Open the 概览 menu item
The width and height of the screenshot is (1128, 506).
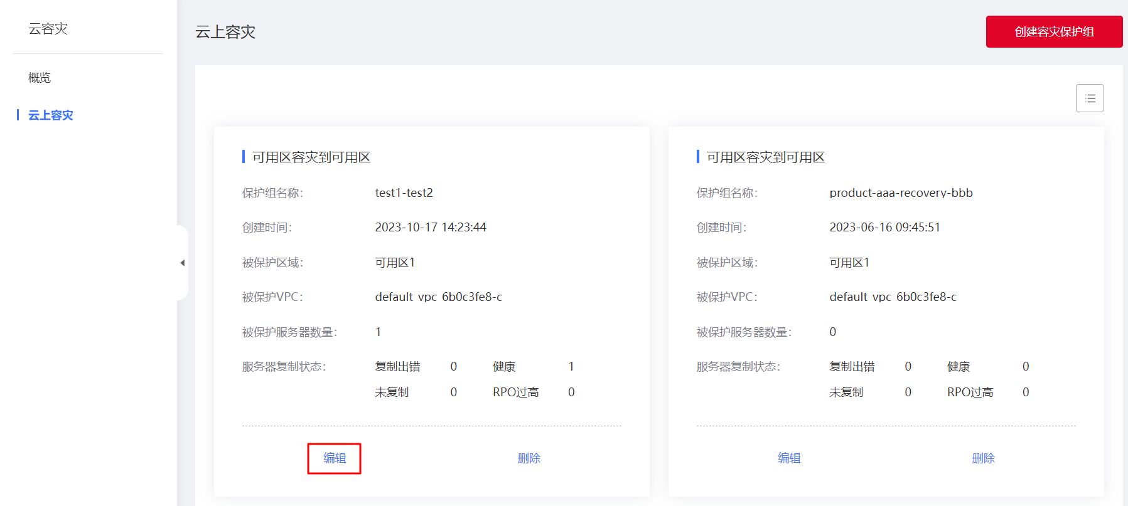coord(40,78)
